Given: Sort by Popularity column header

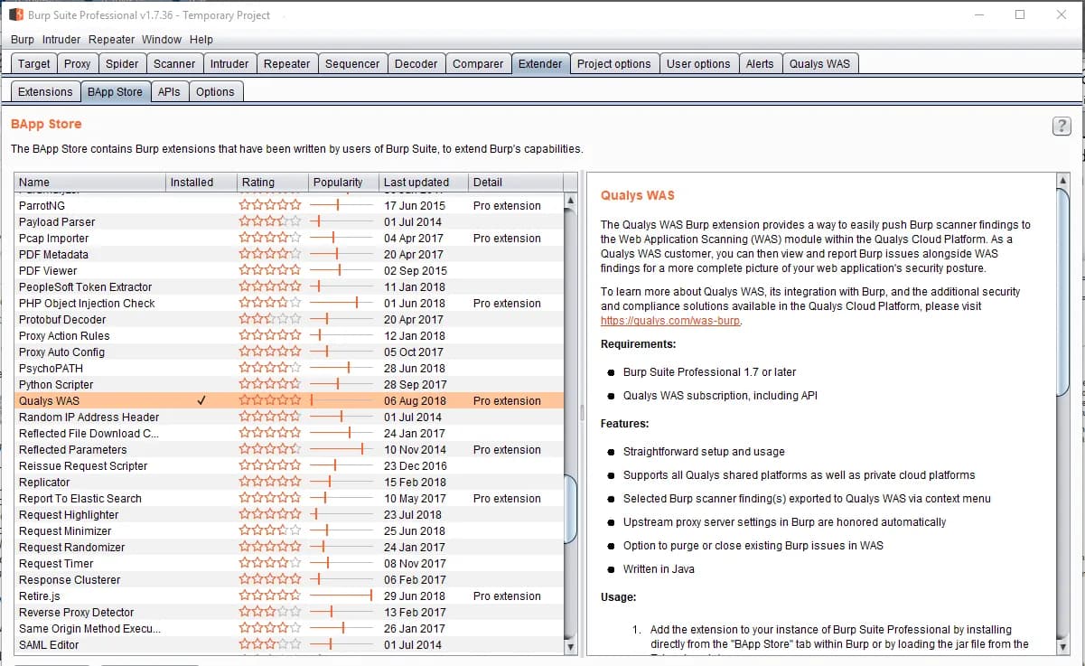Looking at the screenshot, I should coord(338,182).
